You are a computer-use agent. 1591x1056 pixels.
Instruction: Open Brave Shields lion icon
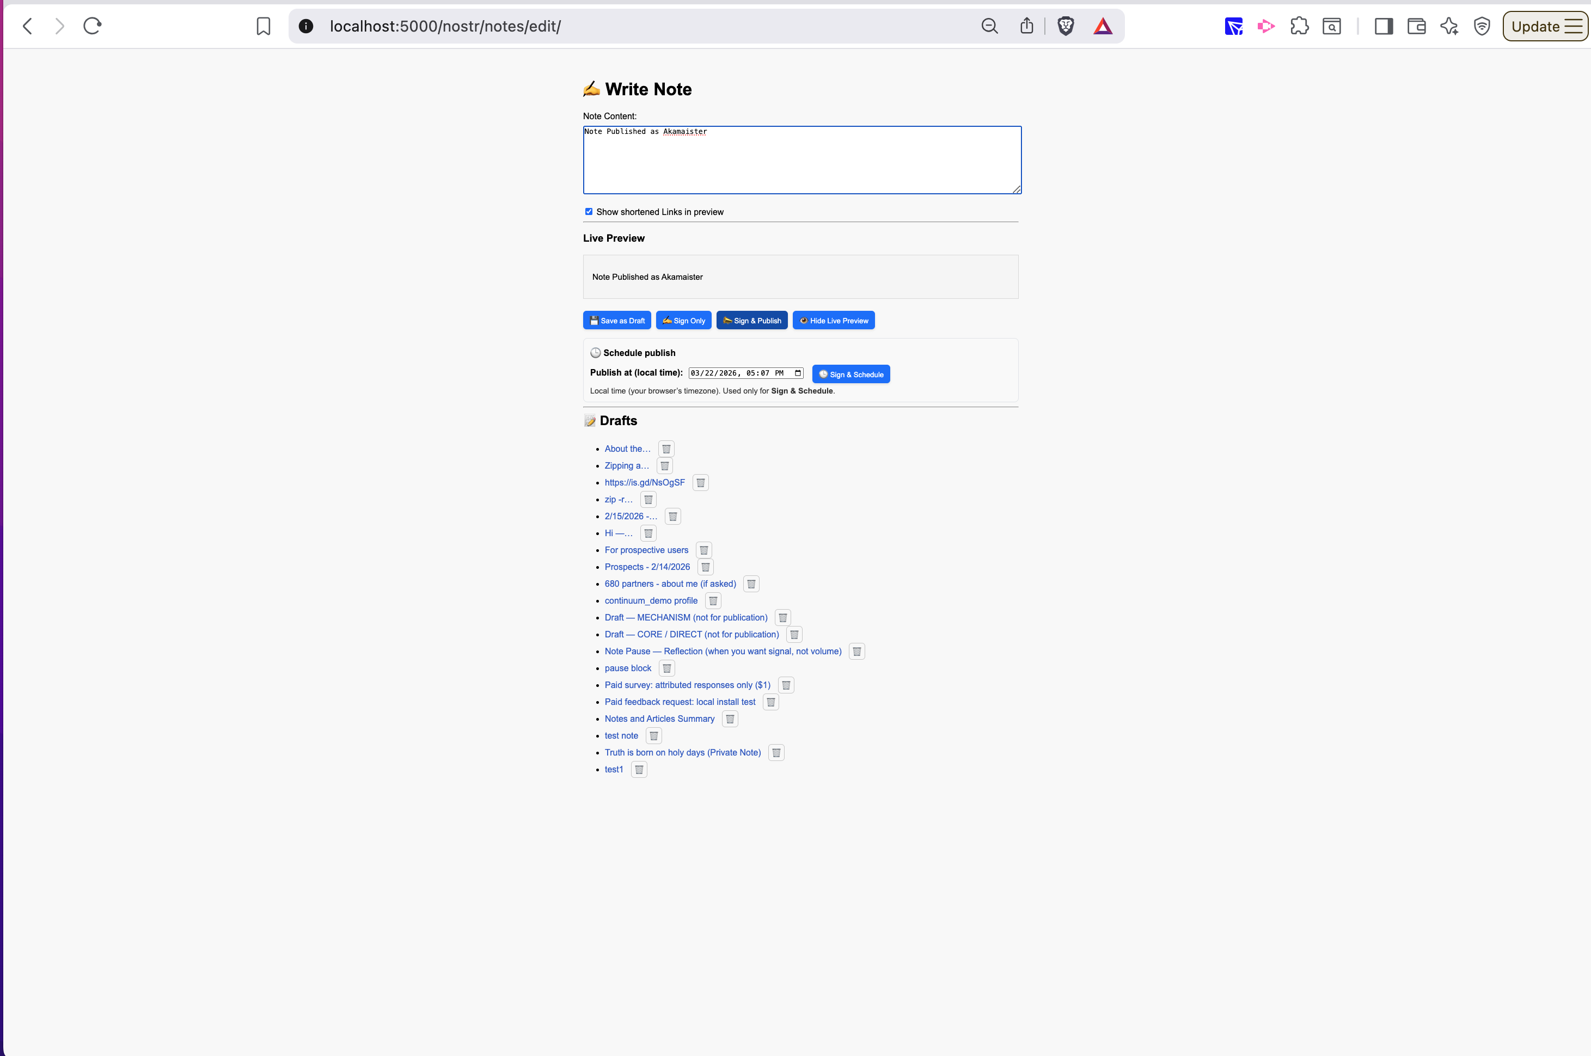tap(1066, 26)
